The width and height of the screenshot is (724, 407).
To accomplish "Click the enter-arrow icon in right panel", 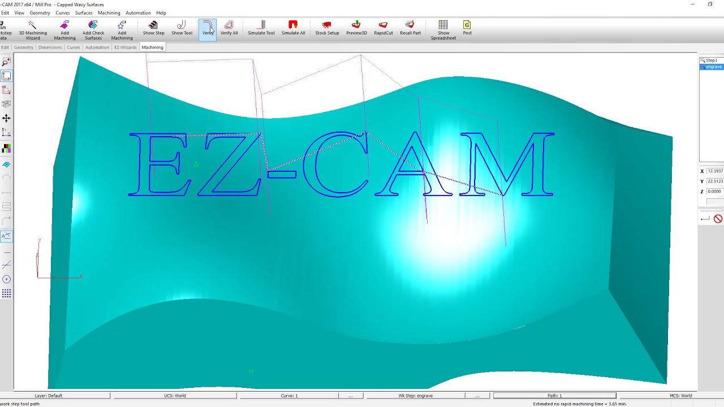I will click(705, 219).
